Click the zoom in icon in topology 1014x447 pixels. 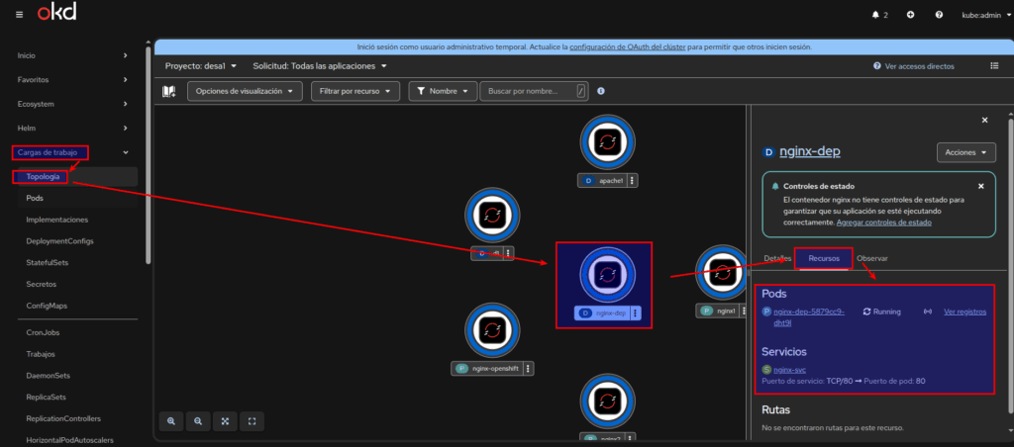pyautogui.click(x=171, y=420)
